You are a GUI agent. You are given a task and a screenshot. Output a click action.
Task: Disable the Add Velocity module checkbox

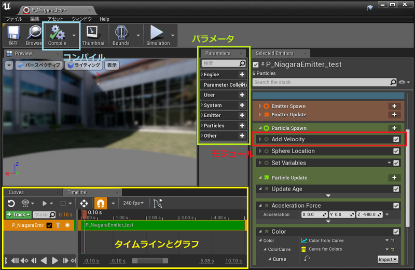coord(396,139)
